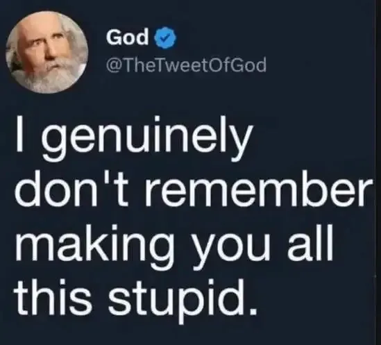Viewport: 381px width, 345px height.
Task: Click the @ symbol in the handle
Action: [x=114, y=65]
